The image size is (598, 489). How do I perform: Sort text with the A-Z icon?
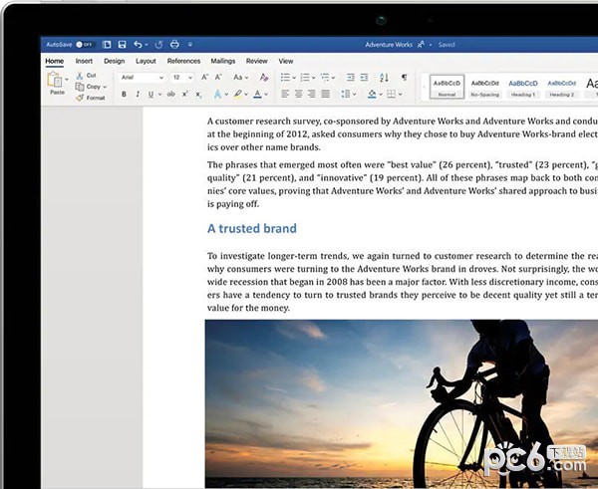pyautogui.click(x=384, y=78)
